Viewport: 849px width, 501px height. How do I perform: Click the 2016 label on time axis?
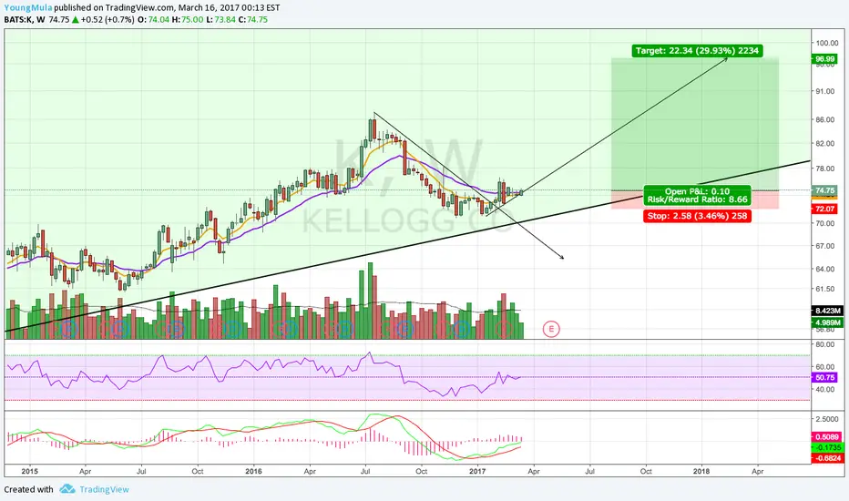(253, 471)
